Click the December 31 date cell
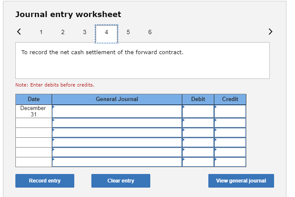 tap(34, 111)
